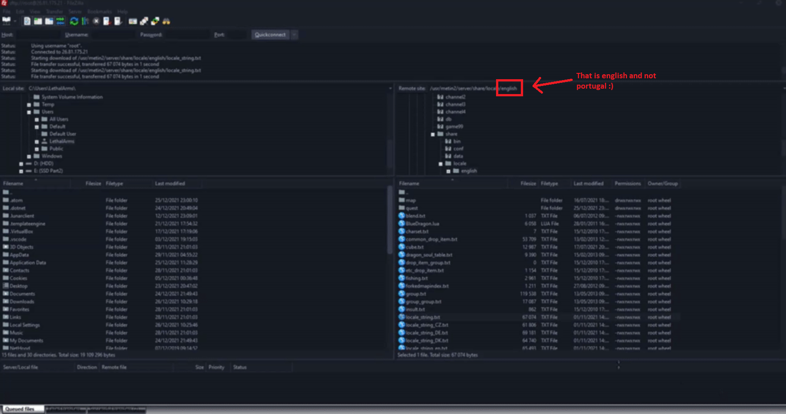Open the Server menu

coord(75,11)
